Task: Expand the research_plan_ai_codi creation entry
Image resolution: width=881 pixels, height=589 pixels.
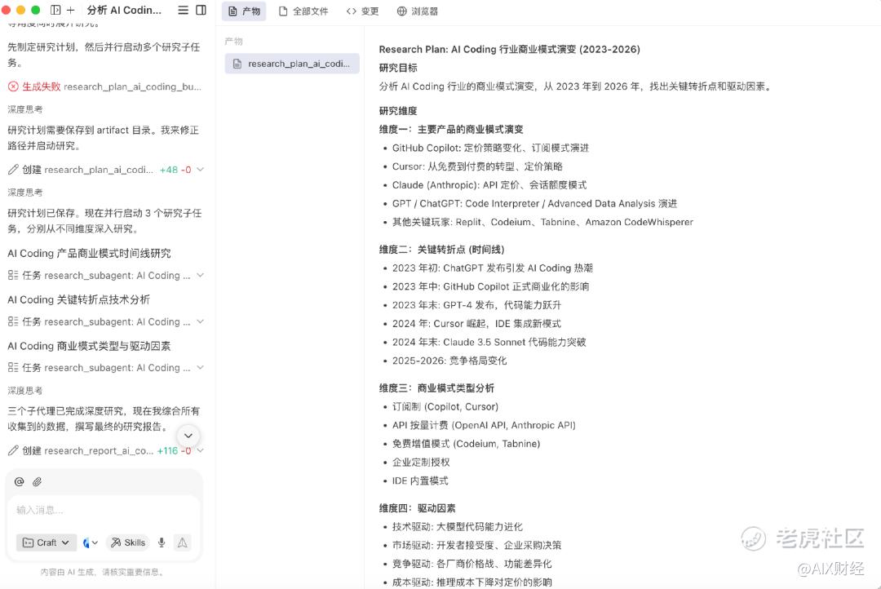Action: tap(200, 170)
